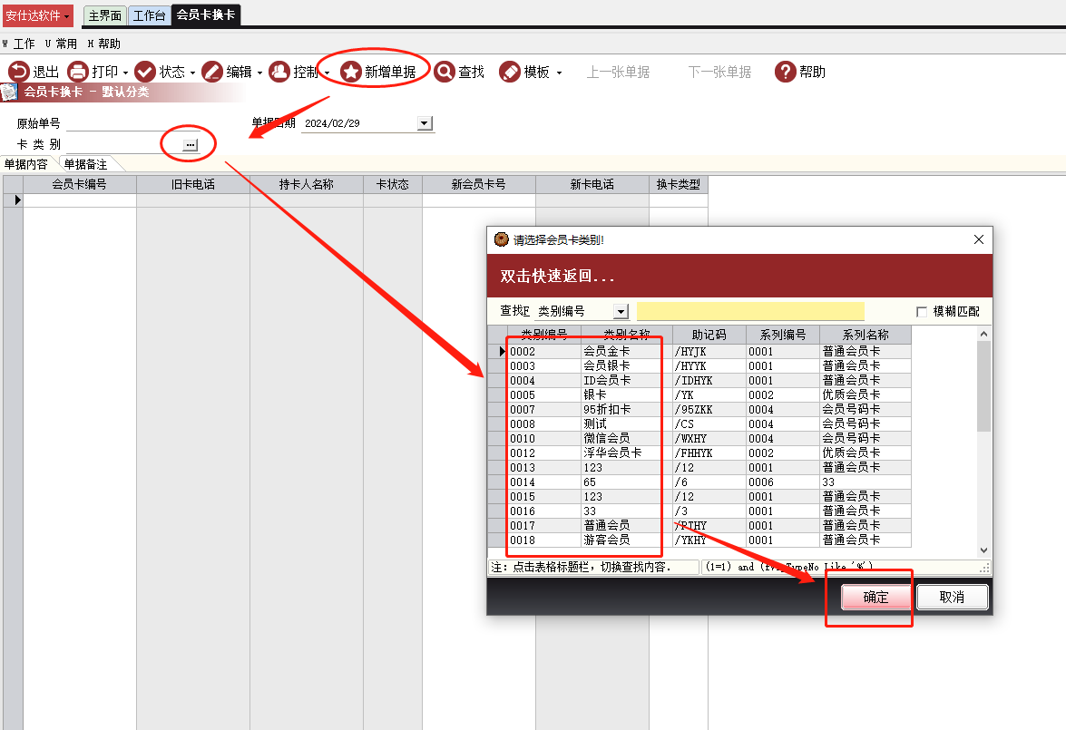Click the 持卡人名称 column header

[x=307, y=184]
